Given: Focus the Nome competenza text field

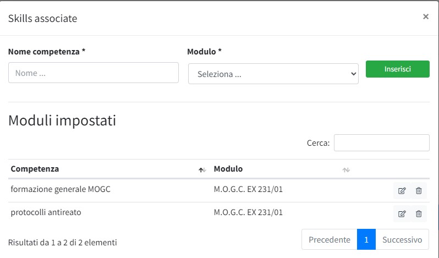Looking at the screenshot, I should click(x=94, y=73).
